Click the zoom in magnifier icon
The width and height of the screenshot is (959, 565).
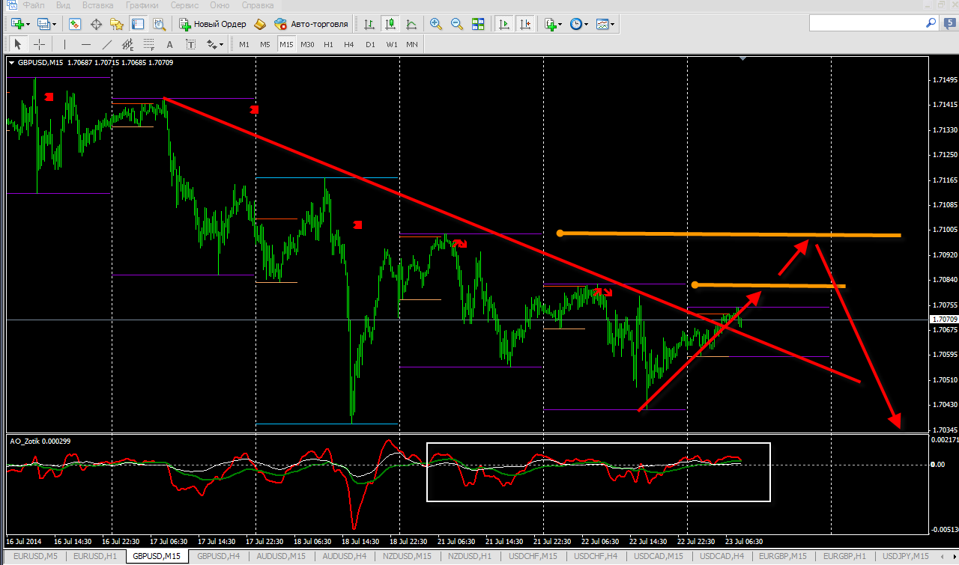pos(436,24)
